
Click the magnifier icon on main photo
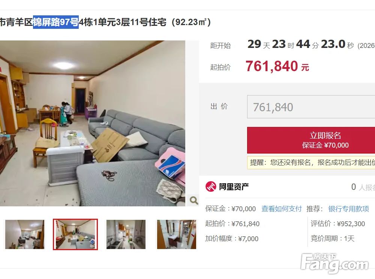pos(194,200)
